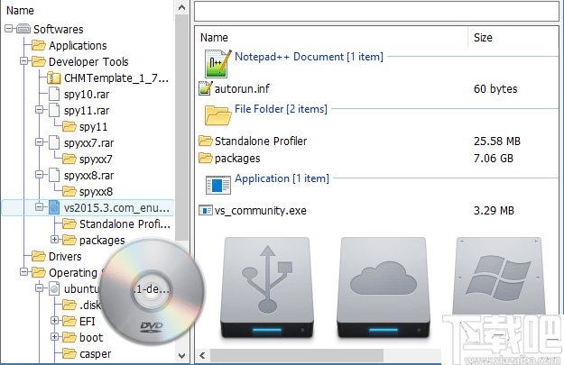
Task: Collapse the spy11.rar node
Action: [x=39, y=110]
